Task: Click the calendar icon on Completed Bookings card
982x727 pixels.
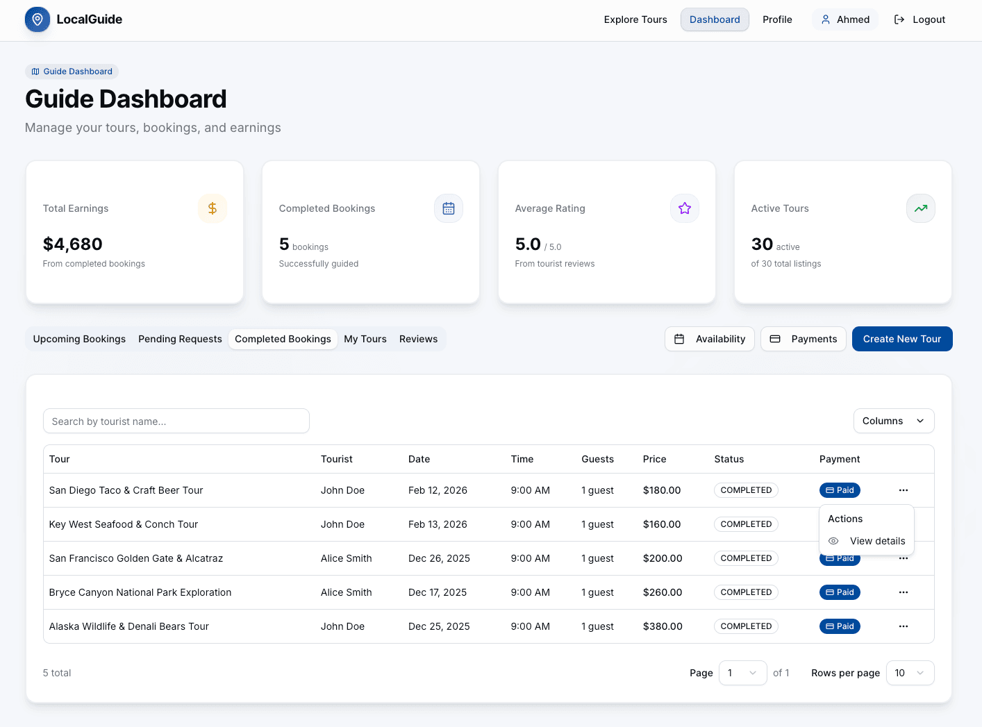Action: 449,208
